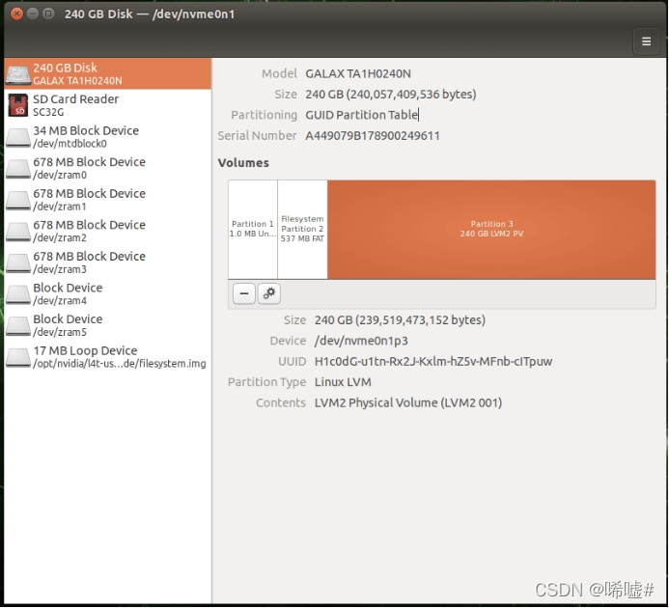Screen dimensions: 669x608
Task: Select the 34 MB Block Device entry
Action: point(107,136)
